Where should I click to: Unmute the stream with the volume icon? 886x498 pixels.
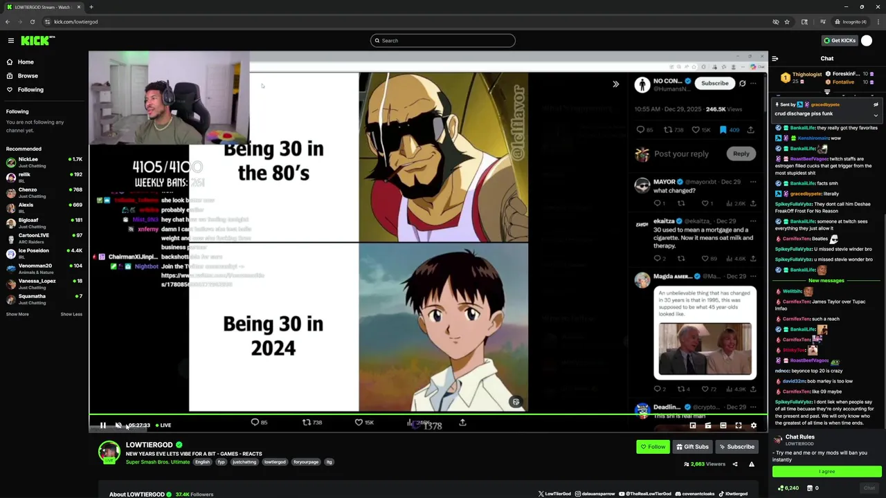(118, 425)
